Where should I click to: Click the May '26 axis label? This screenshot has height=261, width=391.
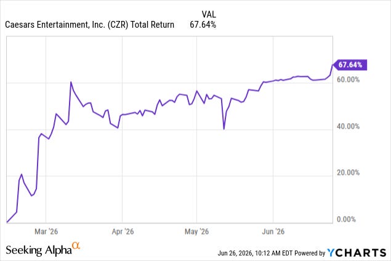click(x=196, y=231)
